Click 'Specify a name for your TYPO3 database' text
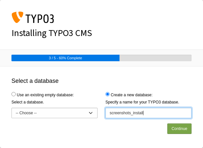This screenshot has width=203, height=148. (142, 102)
